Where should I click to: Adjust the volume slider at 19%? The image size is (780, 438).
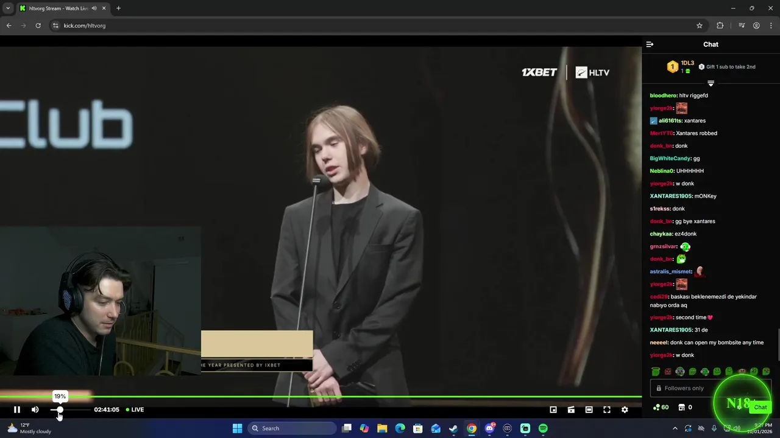pos(60,409)
